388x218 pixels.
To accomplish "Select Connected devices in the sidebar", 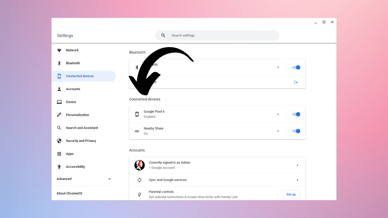I will (x=84, y=76).
